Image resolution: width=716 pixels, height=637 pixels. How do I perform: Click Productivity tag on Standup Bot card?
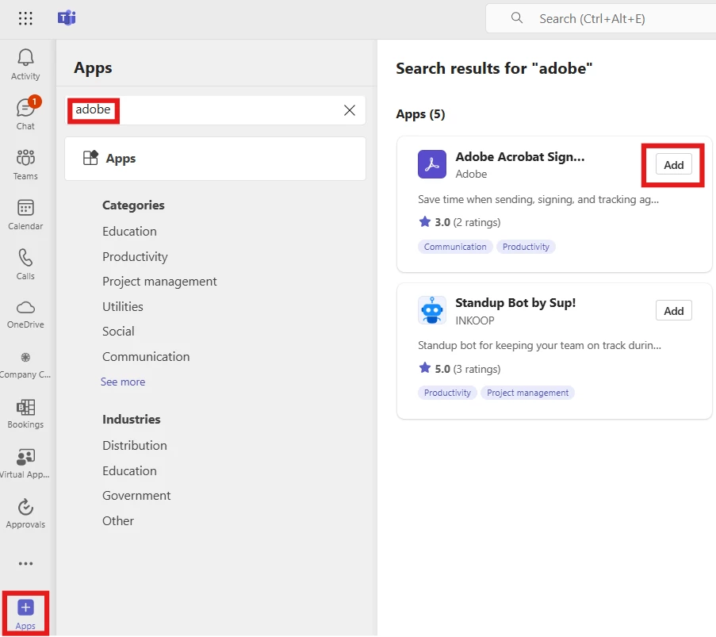click(447, 393)
